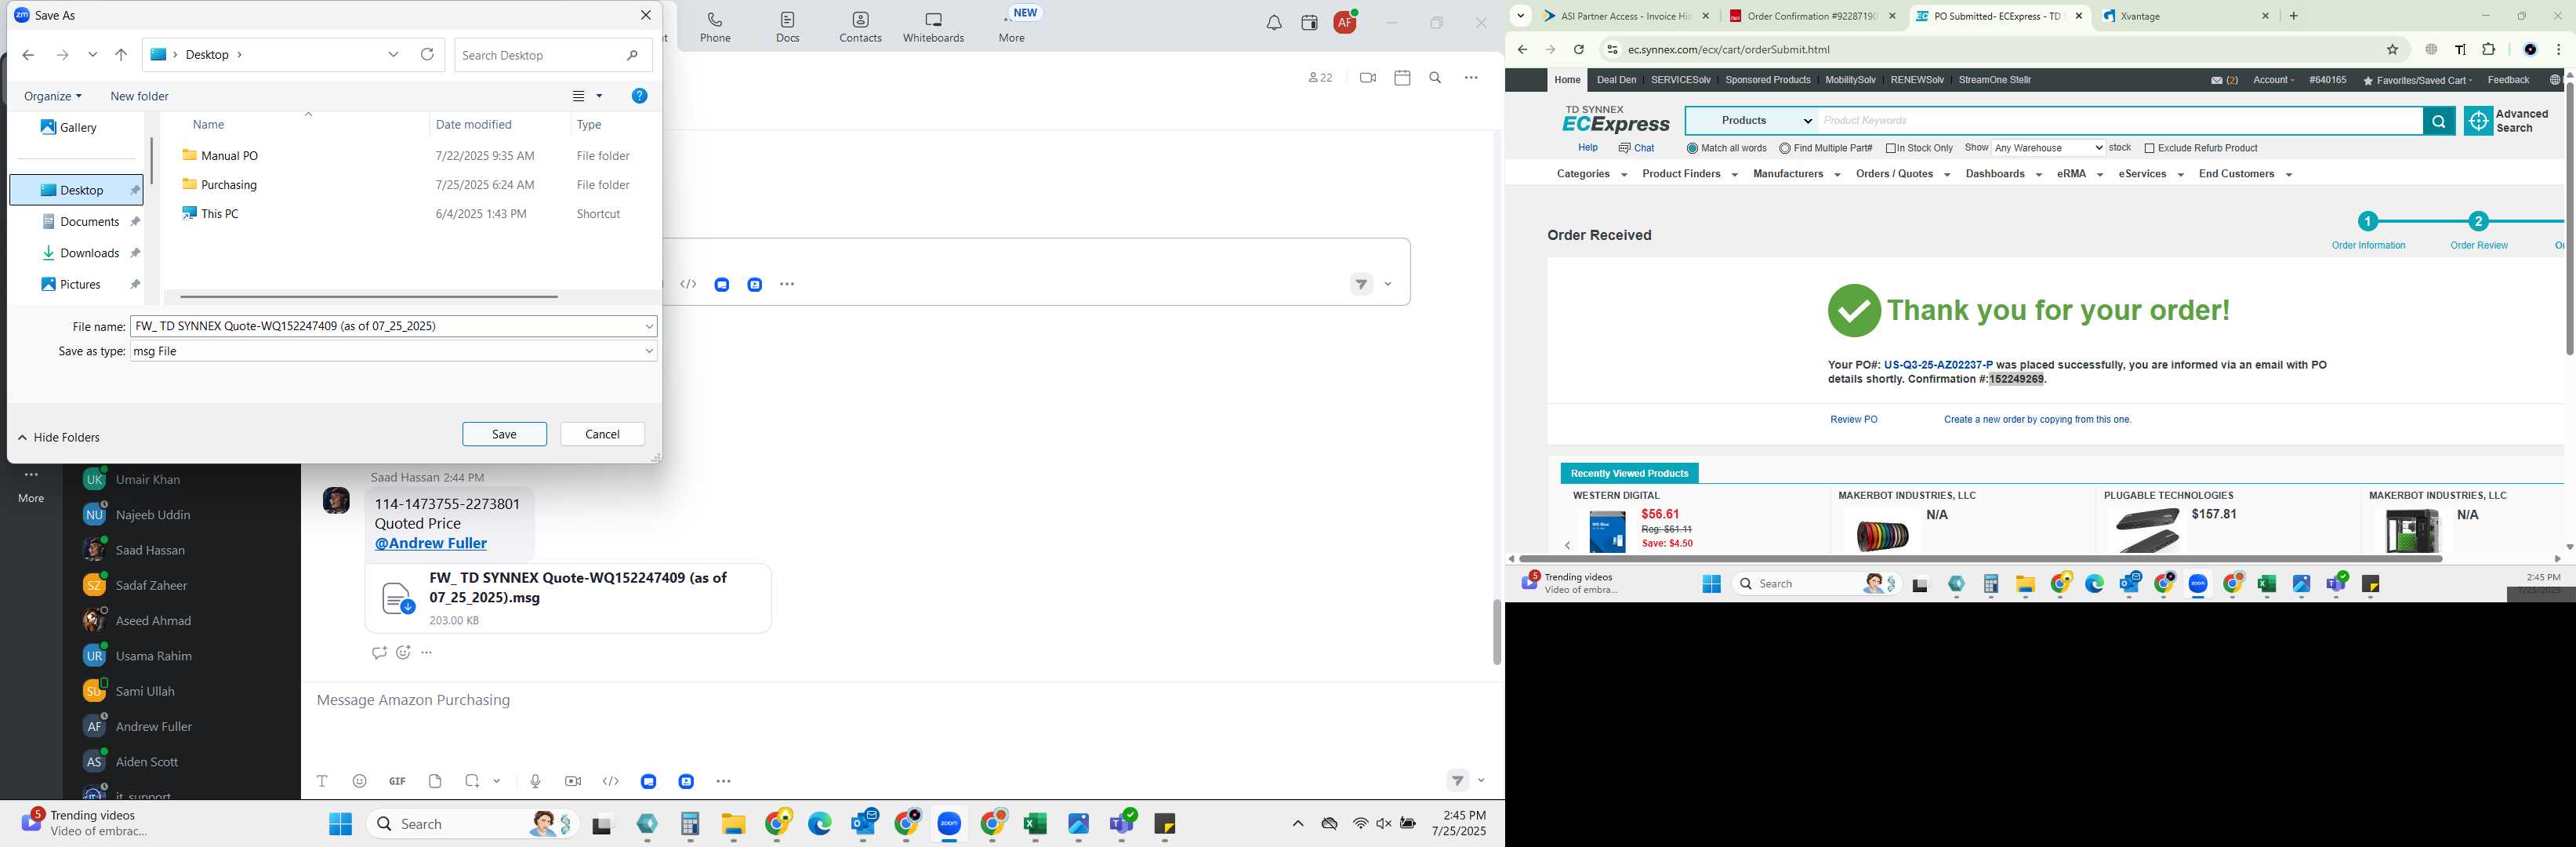Switch to ASI Partner Access Chrome tab
2576x847 pixels.
pyautogui.click(x=1625, y=16)
